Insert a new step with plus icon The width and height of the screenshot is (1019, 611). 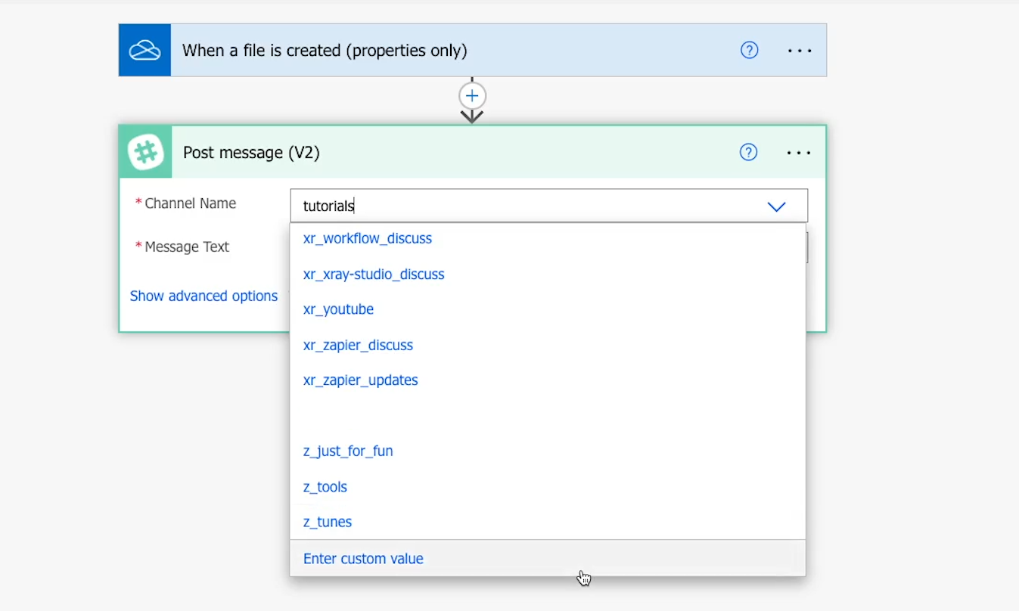472,96
